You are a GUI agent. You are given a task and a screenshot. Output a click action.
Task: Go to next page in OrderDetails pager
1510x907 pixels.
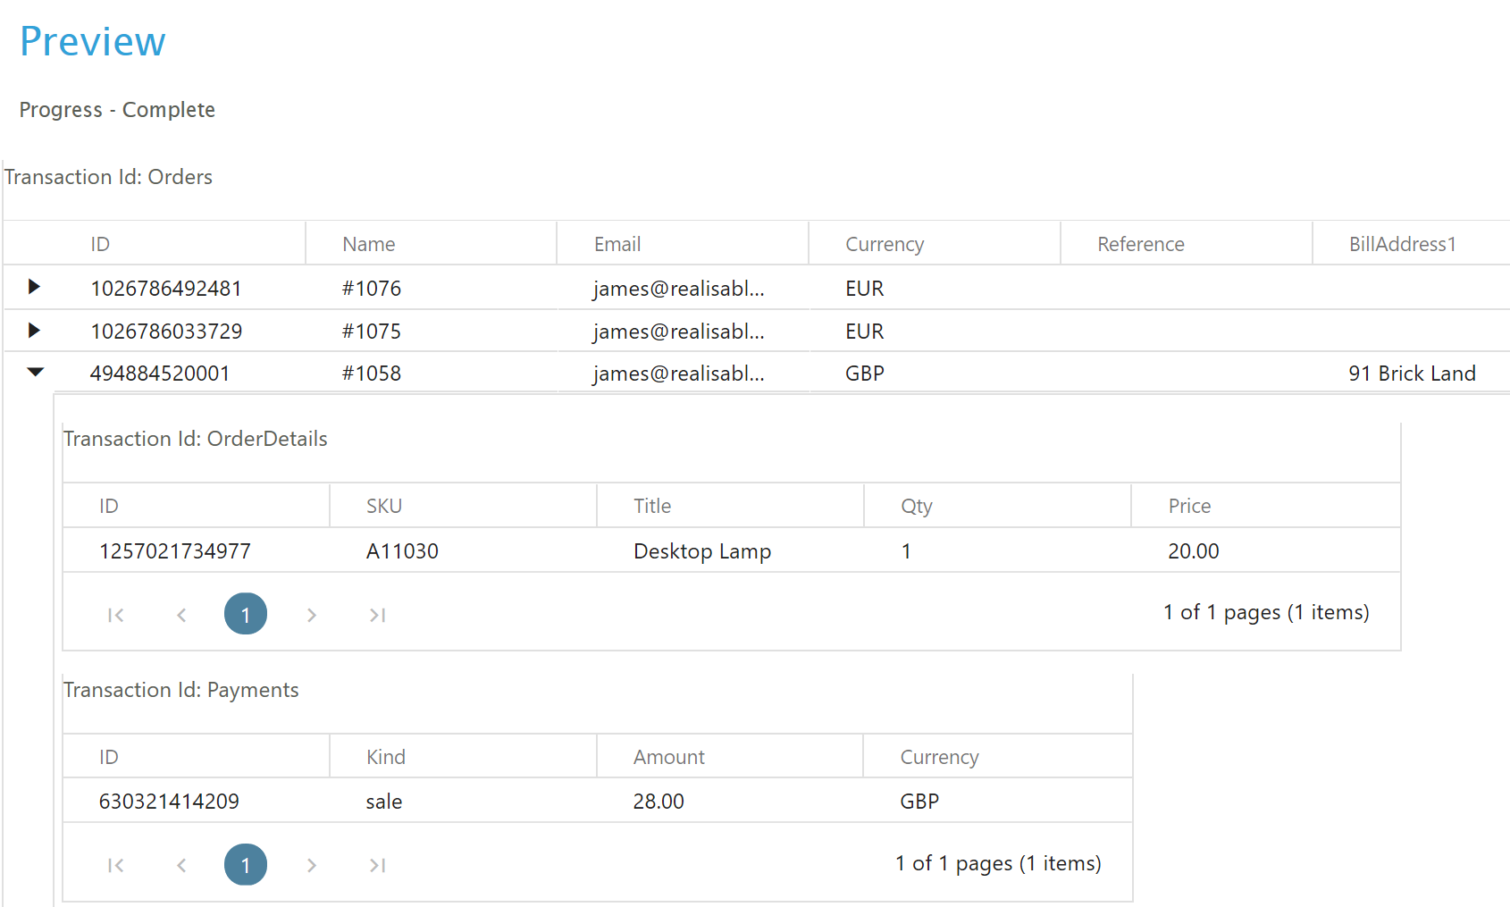311,615
